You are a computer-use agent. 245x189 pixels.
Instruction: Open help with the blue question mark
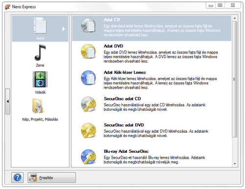tap(17, 177)
